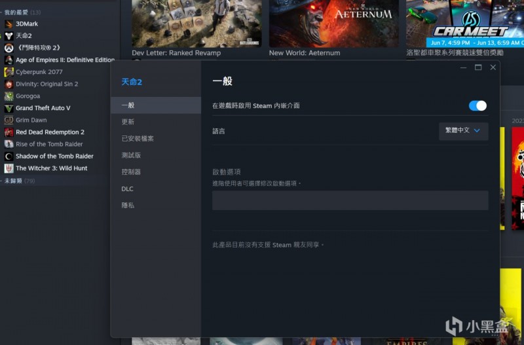Select Cyberpunk 2077 in the library
The image size is (524, 345).
click(39, 72)
